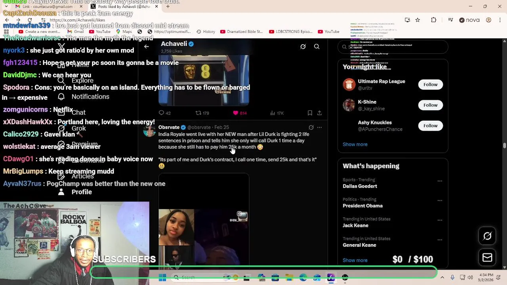The height and width of the screenshot is (285, 507).
Task: Open Microsoft Edge from the taskbar
Action: (x=303, y=278)
